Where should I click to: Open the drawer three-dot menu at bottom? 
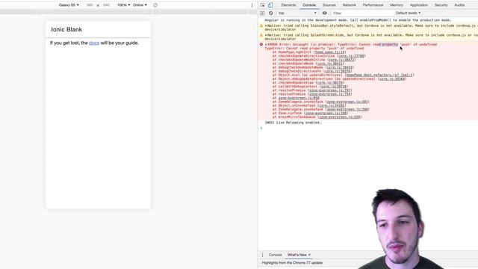coord(262,255)
